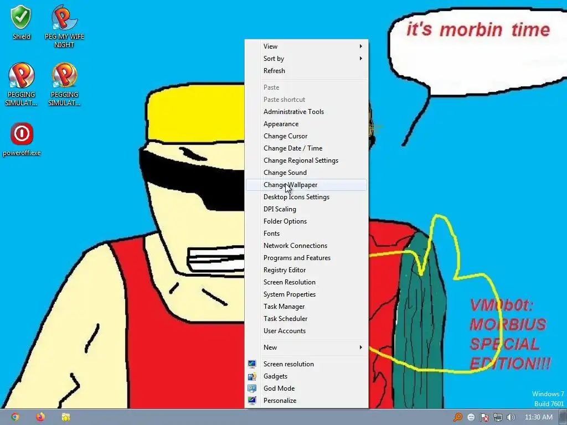
Task: Expand the View submenu
Action: point(307,46)
